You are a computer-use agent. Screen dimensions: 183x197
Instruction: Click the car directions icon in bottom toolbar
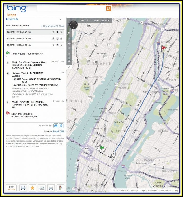pyautogui.click(x=23, y=188)
